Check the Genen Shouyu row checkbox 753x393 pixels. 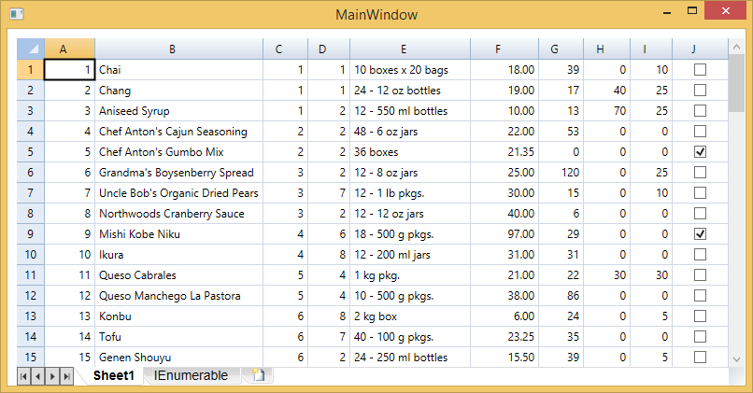pyautogui.click(x=700, y=358)
